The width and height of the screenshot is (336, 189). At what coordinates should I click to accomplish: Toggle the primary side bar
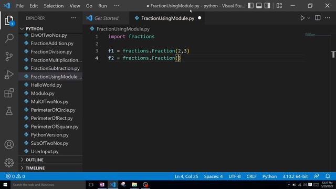(x=251, y=6)
